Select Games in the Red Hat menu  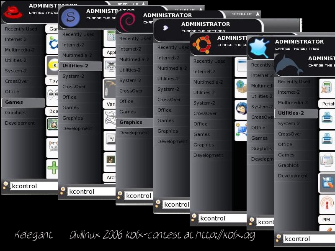pos(23,102)
